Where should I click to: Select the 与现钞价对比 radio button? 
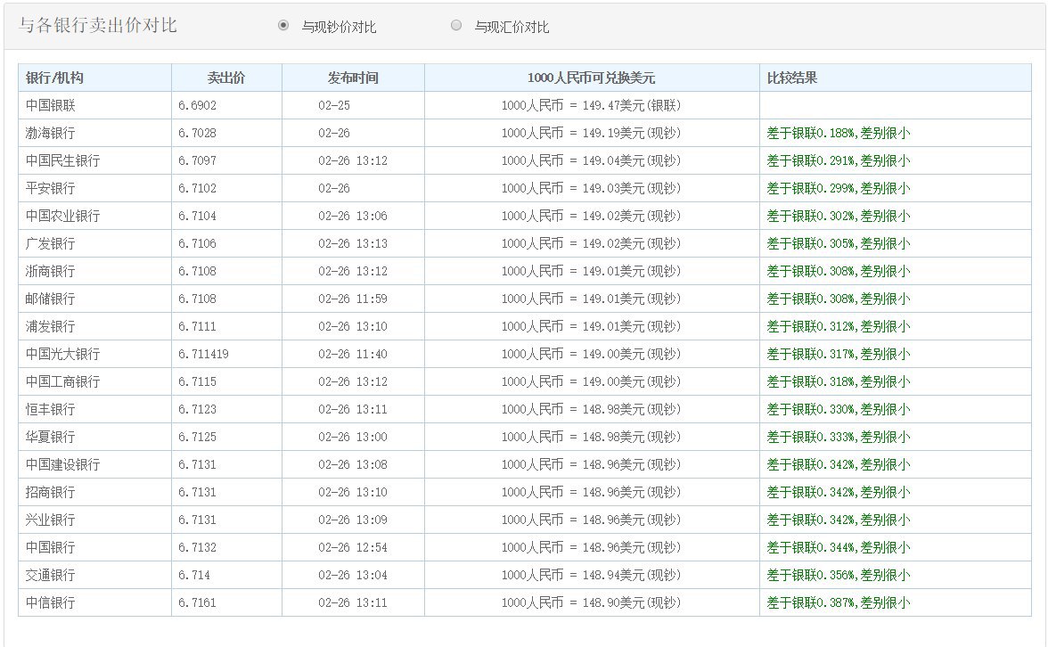tap(283, 26)
